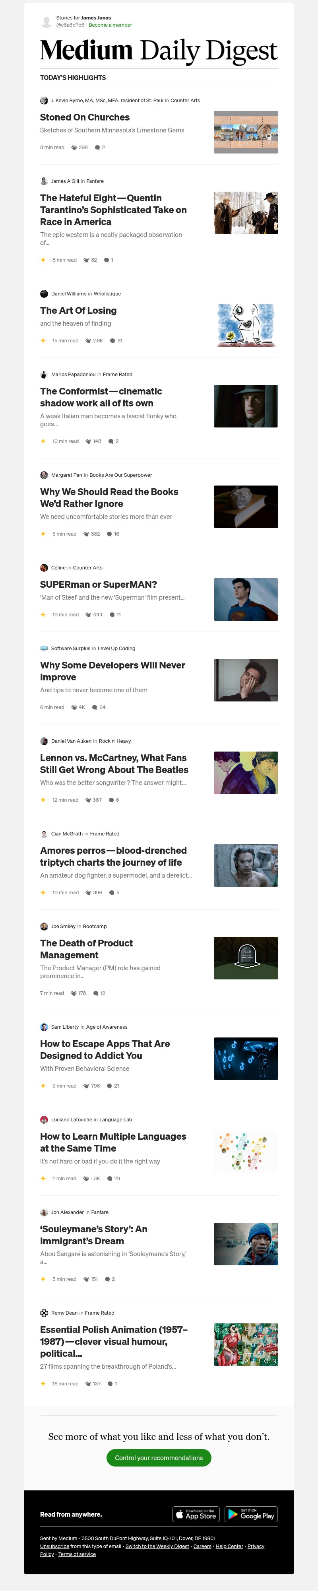Click Control your recommendations button

click(x=159, y=1458)
